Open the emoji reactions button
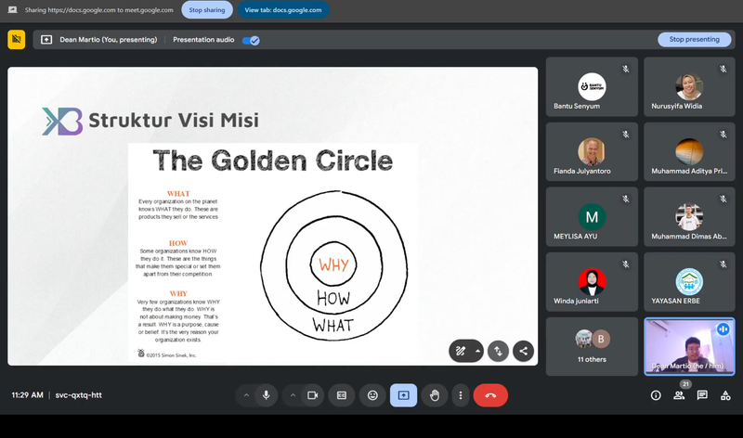Viewport: 743px width, 438px height. click(373, 395)
